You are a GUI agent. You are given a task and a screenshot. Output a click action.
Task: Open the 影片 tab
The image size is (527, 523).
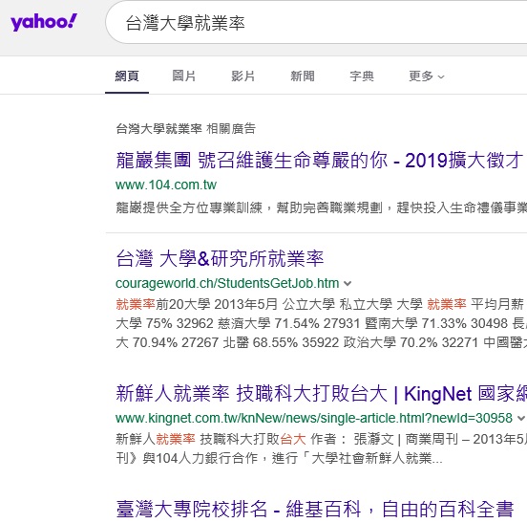pos(243,76)
